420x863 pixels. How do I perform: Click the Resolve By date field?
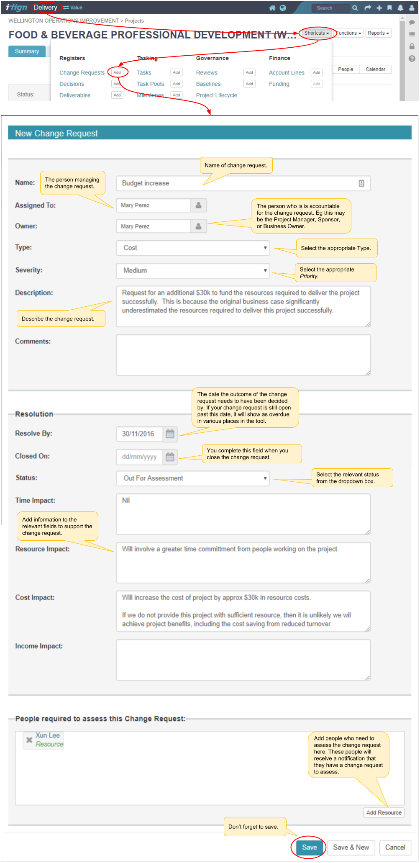coord(140,434)
